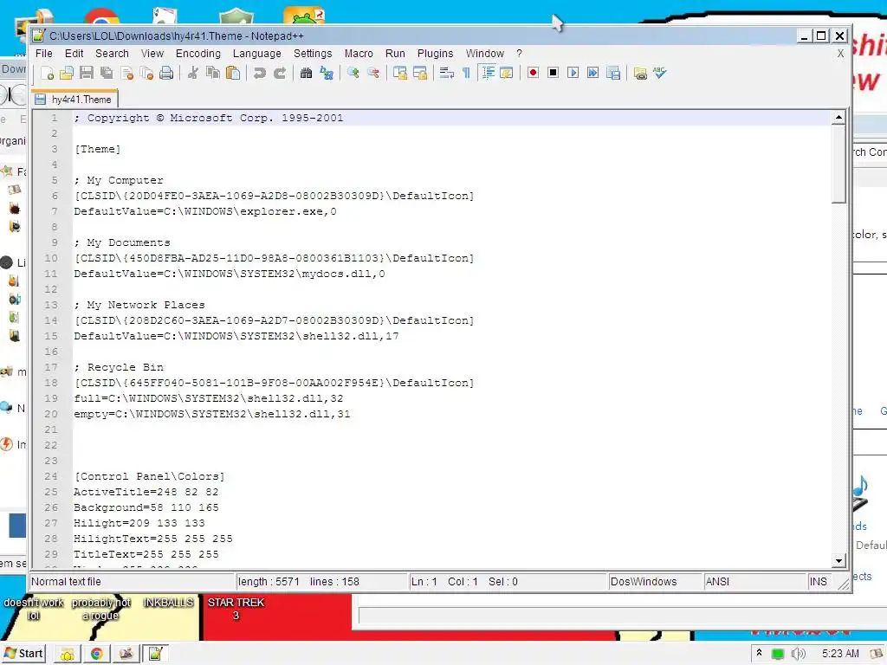The image size is (887, 665).
Task: Click line number 24 in margin
Action: coord(51,476)
